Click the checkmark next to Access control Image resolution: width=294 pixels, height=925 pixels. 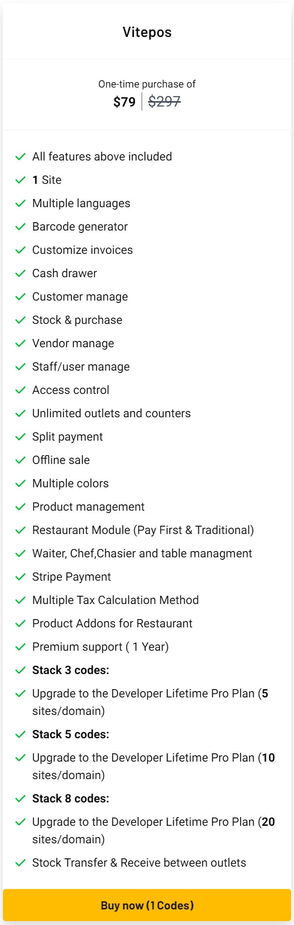tap(20, 390)
